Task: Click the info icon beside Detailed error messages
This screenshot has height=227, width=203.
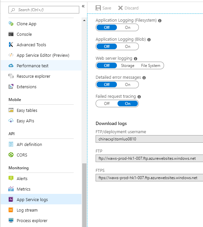Action: click(144, 78)
